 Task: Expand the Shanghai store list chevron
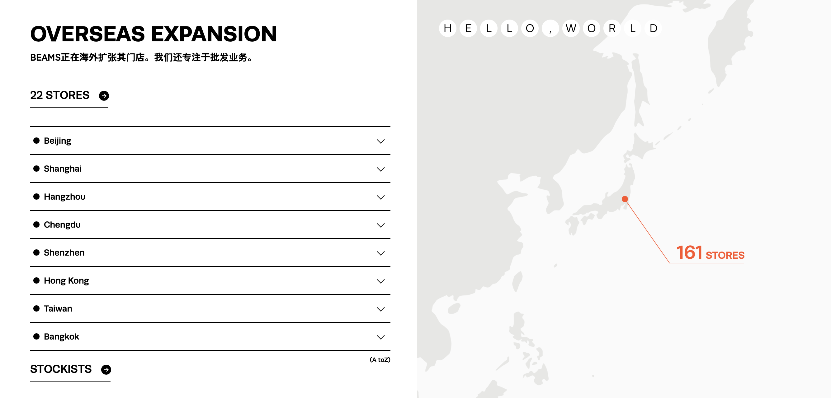tap(381, 169)
